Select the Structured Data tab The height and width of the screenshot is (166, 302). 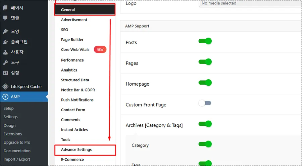[75, 80]
